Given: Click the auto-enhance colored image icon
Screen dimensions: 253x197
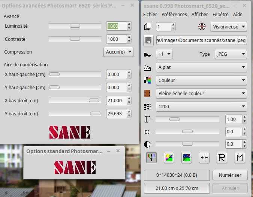Looking at the screenshot, I should 169,158.
